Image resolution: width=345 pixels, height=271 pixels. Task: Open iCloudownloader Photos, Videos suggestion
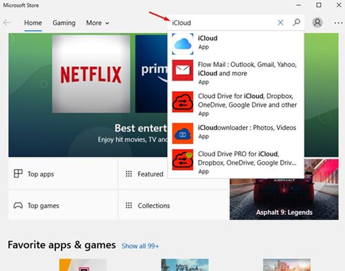pyautogui.click(x=236, y=133)
